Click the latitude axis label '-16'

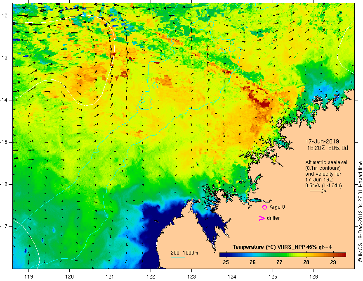[4, 184]
